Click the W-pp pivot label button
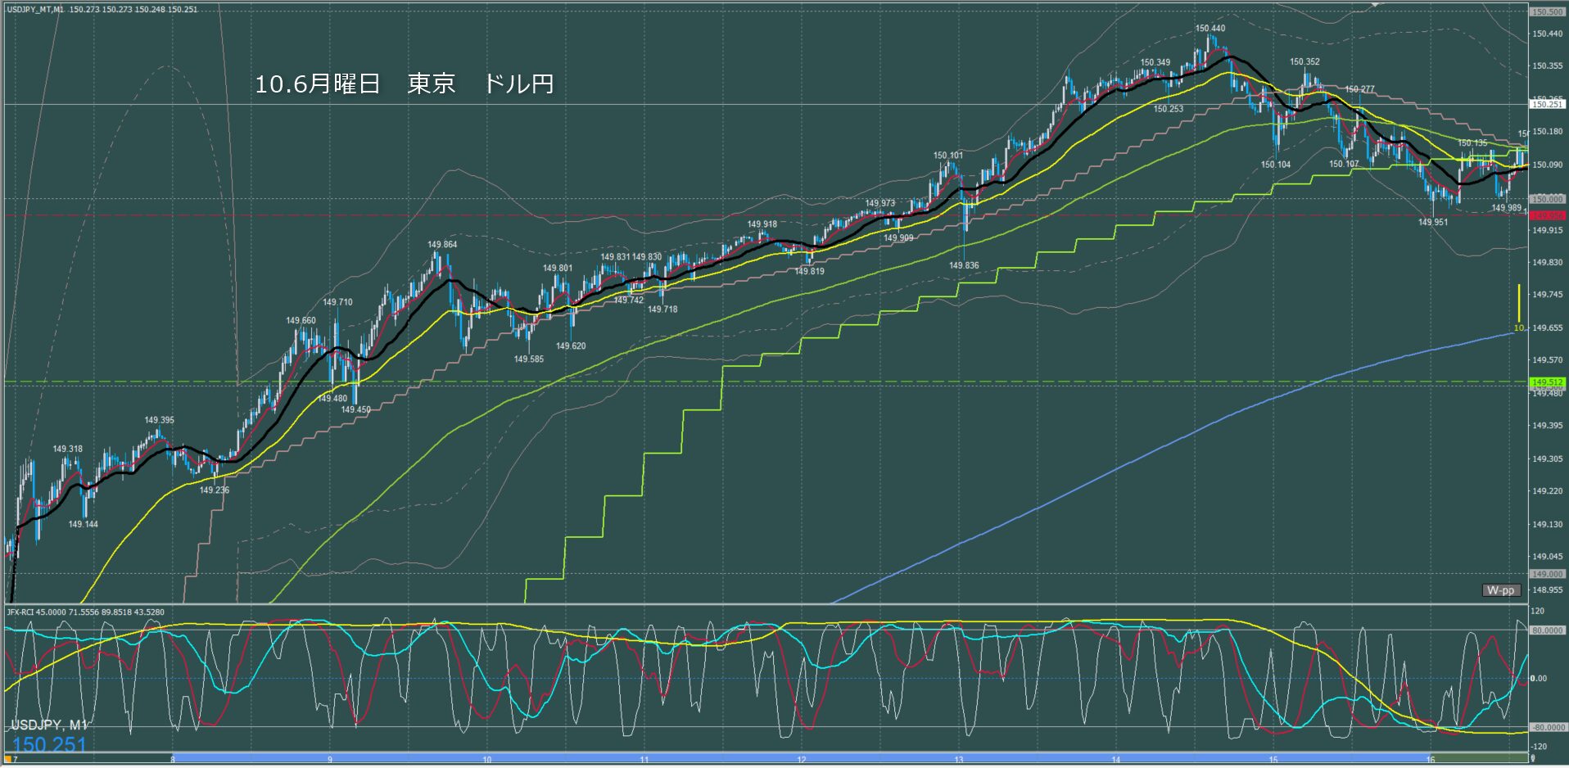This screenshot has height=768, width=1569. pos(1501,590)
